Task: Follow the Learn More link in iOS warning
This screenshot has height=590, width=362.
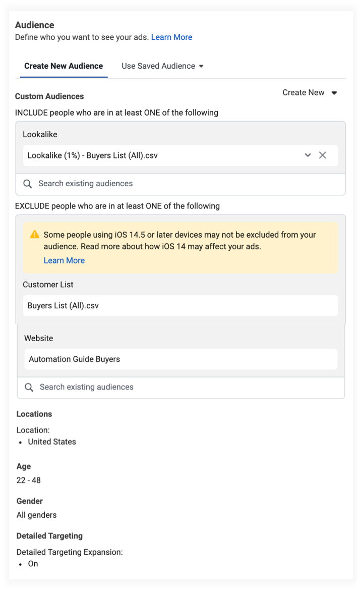Action: (64, 260)
